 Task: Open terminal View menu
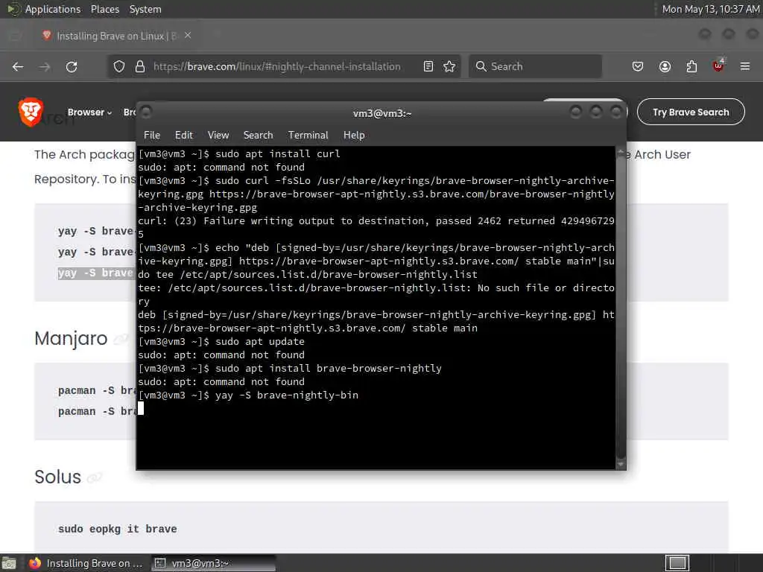pos(218,136)
